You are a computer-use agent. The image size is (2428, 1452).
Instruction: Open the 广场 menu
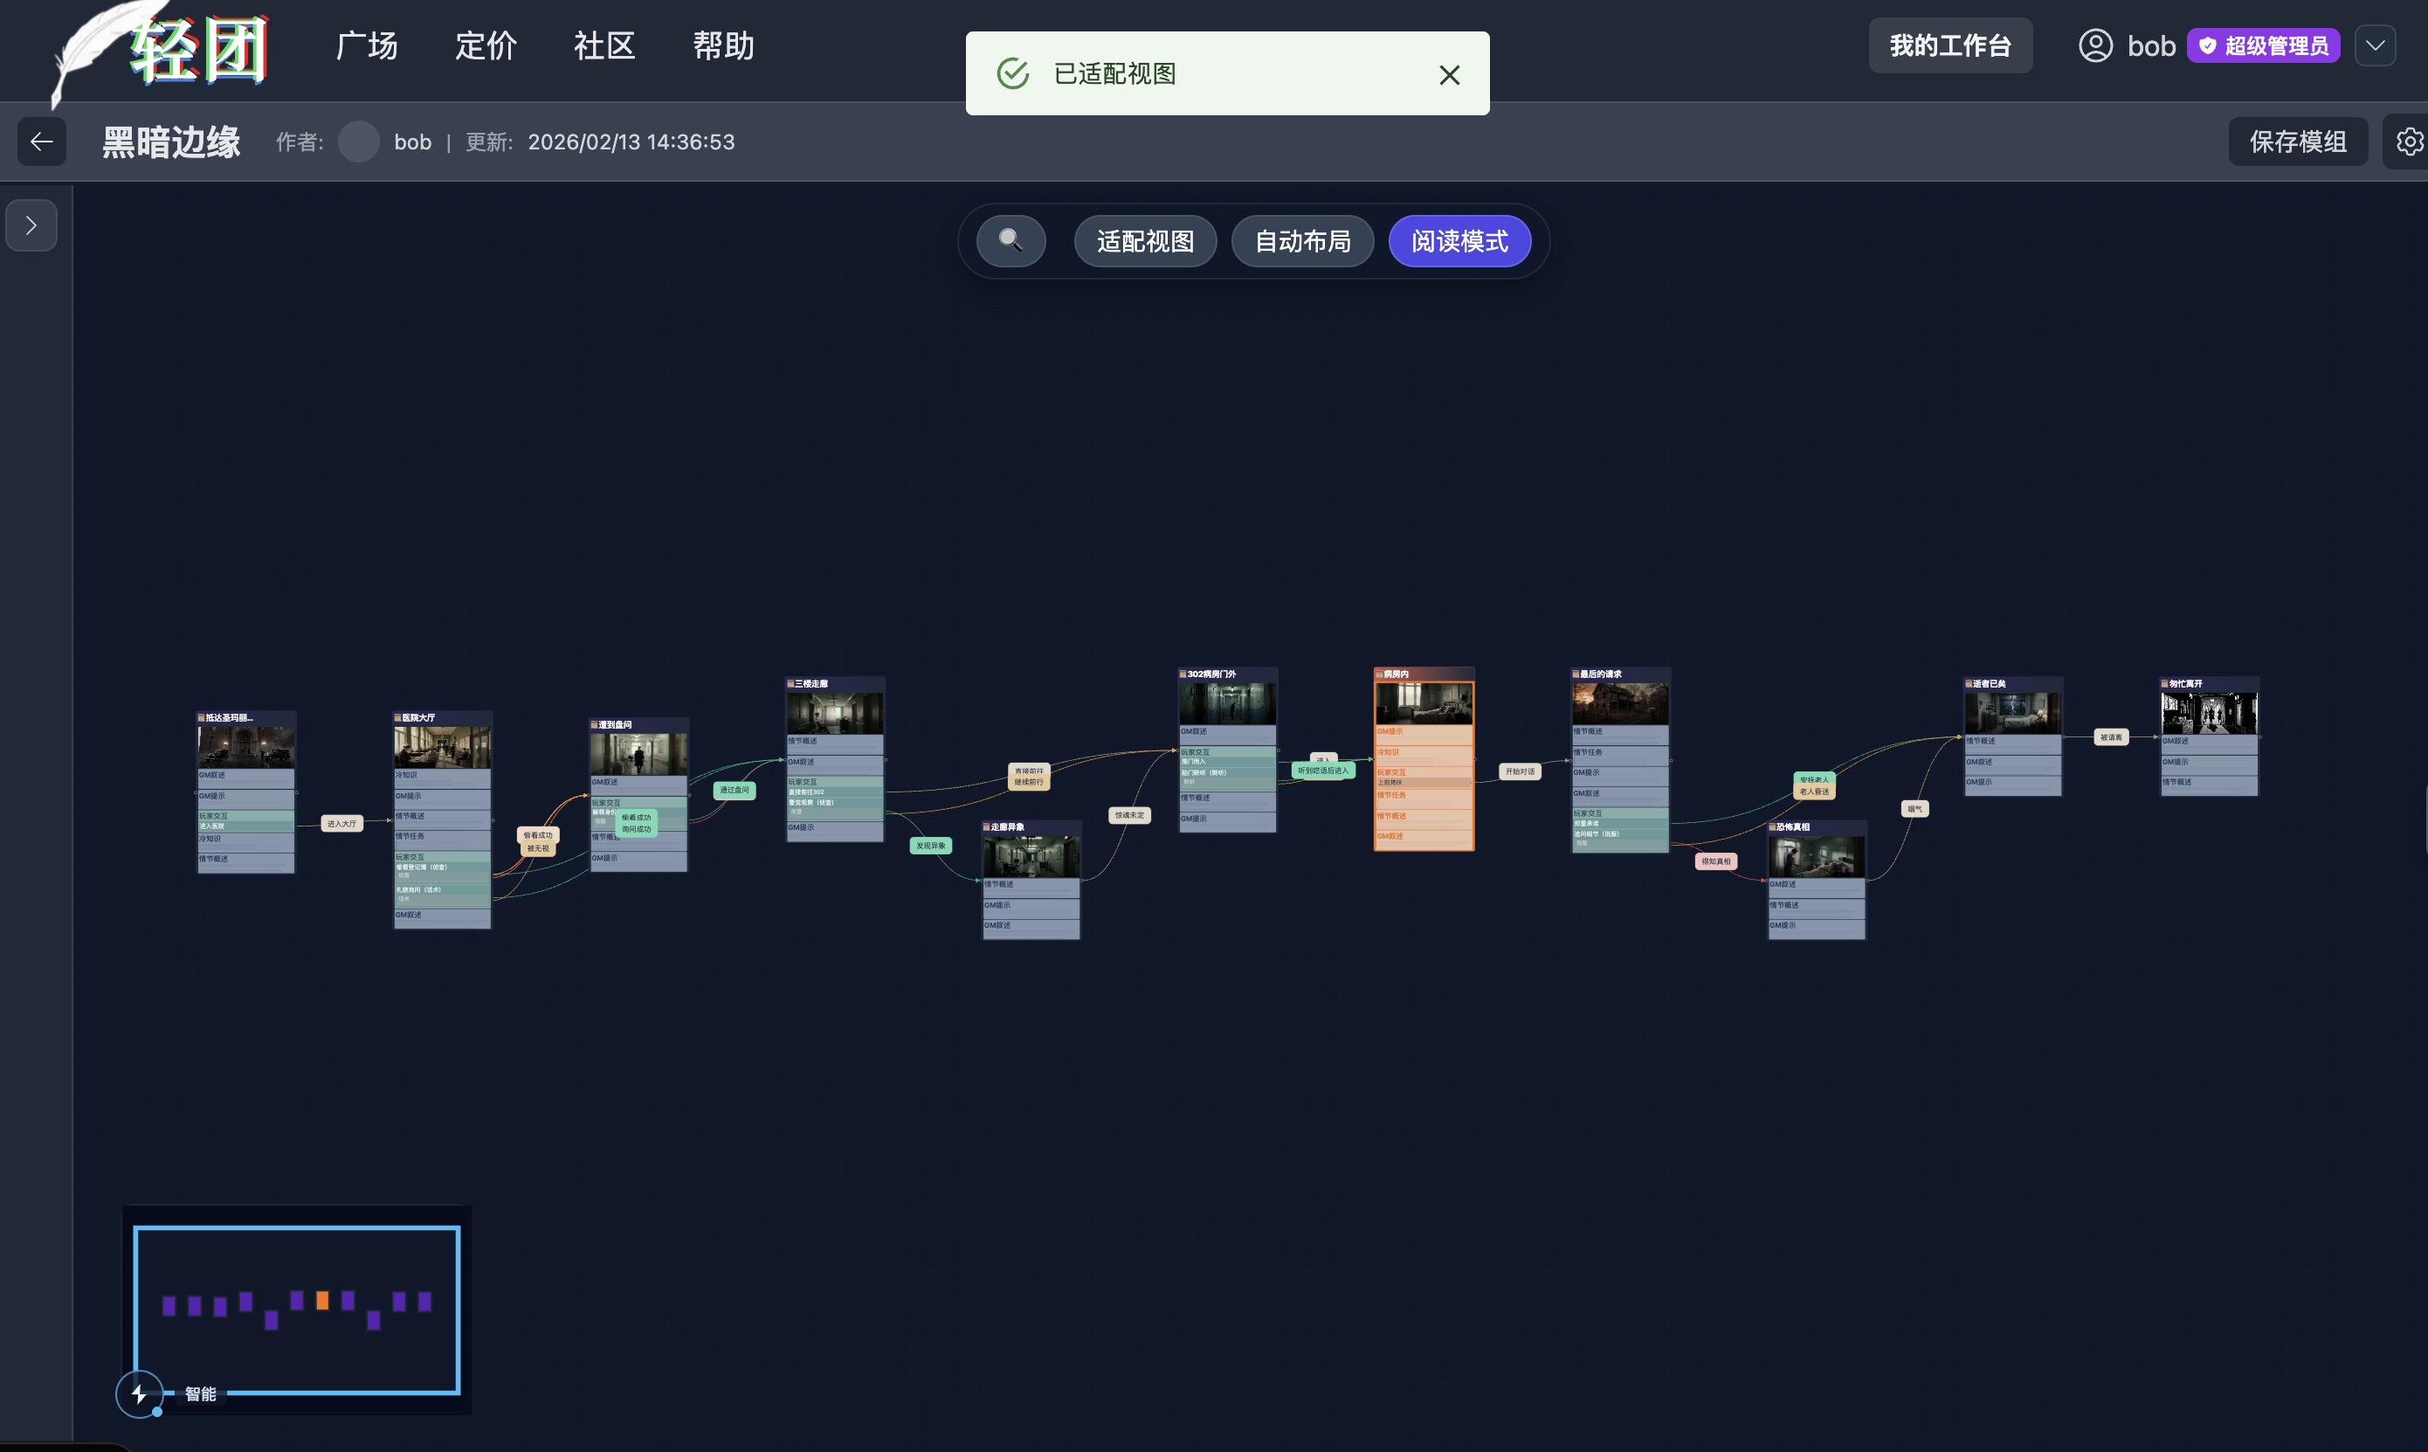pyautogui.click(x=367, y=46)
